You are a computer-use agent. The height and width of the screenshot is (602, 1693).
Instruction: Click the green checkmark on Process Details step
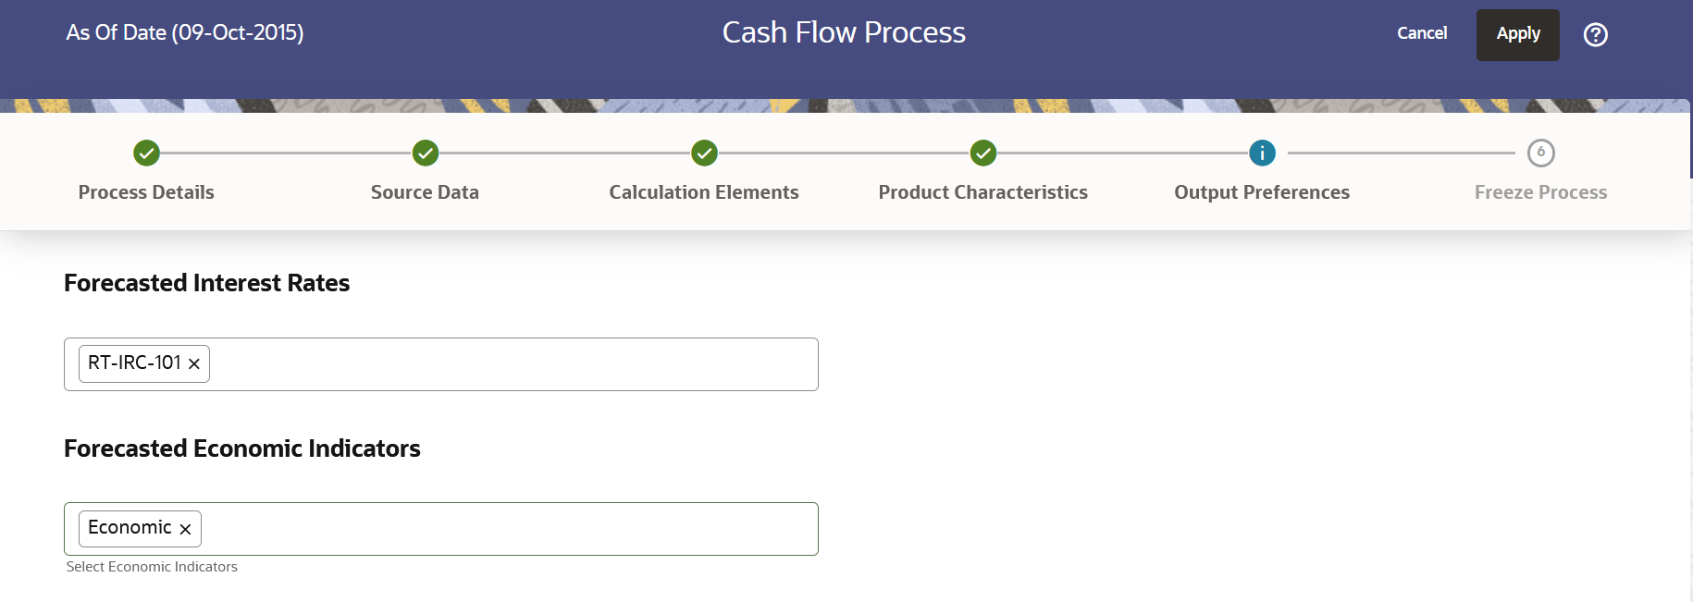pyautogui.click(x=146, y=153)
